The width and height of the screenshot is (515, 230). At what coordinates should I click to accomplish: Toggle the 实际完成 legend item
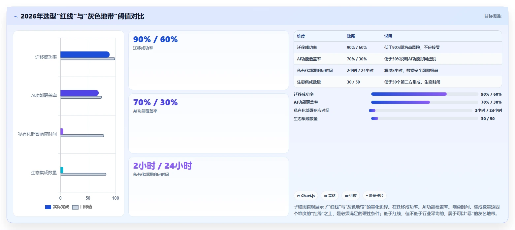[57, 207]
